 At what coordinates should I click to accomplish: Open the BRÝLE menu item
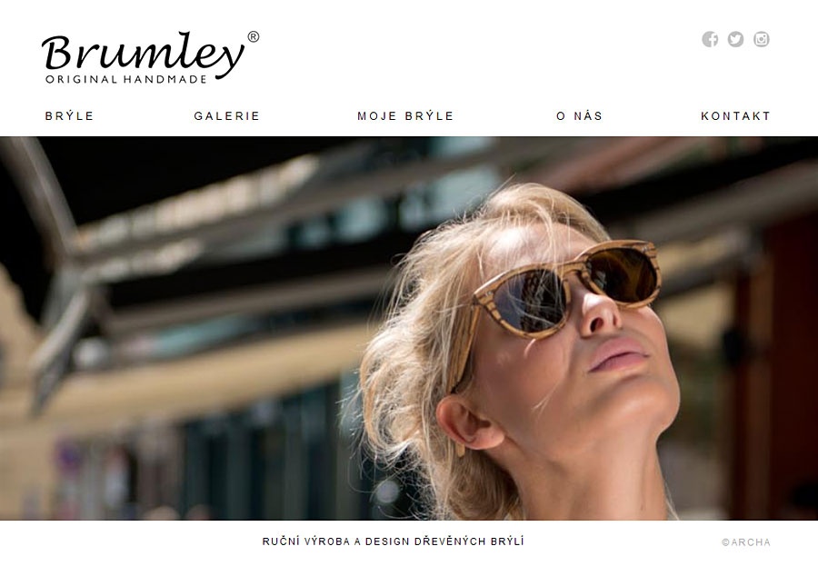click(x=69, y=115)
